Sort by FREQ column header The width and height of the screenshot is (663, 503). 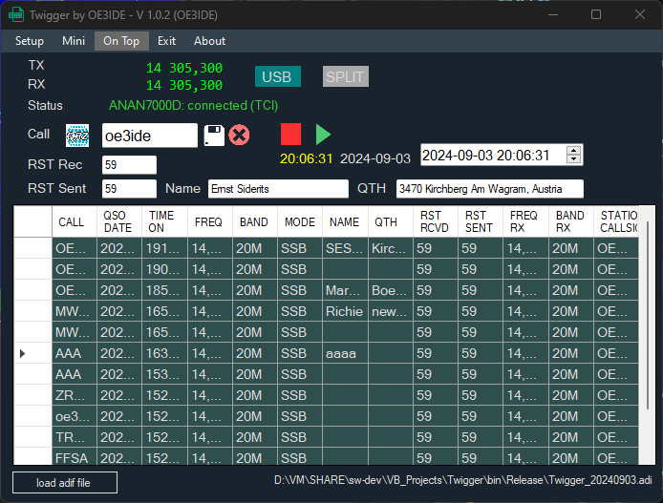210,221
